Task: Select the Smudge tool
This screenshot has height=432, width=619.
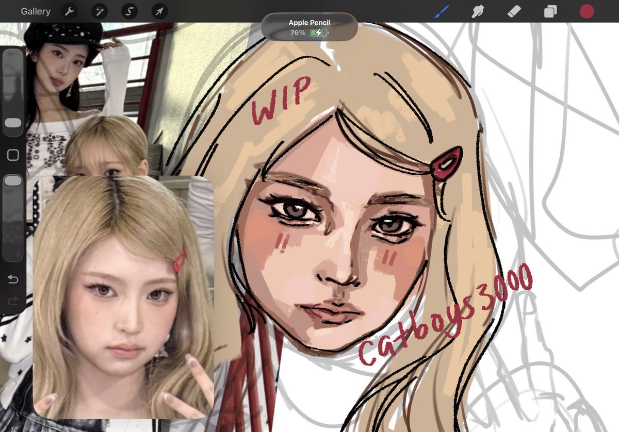Action: pyautogui.click(x=478, y=11)
